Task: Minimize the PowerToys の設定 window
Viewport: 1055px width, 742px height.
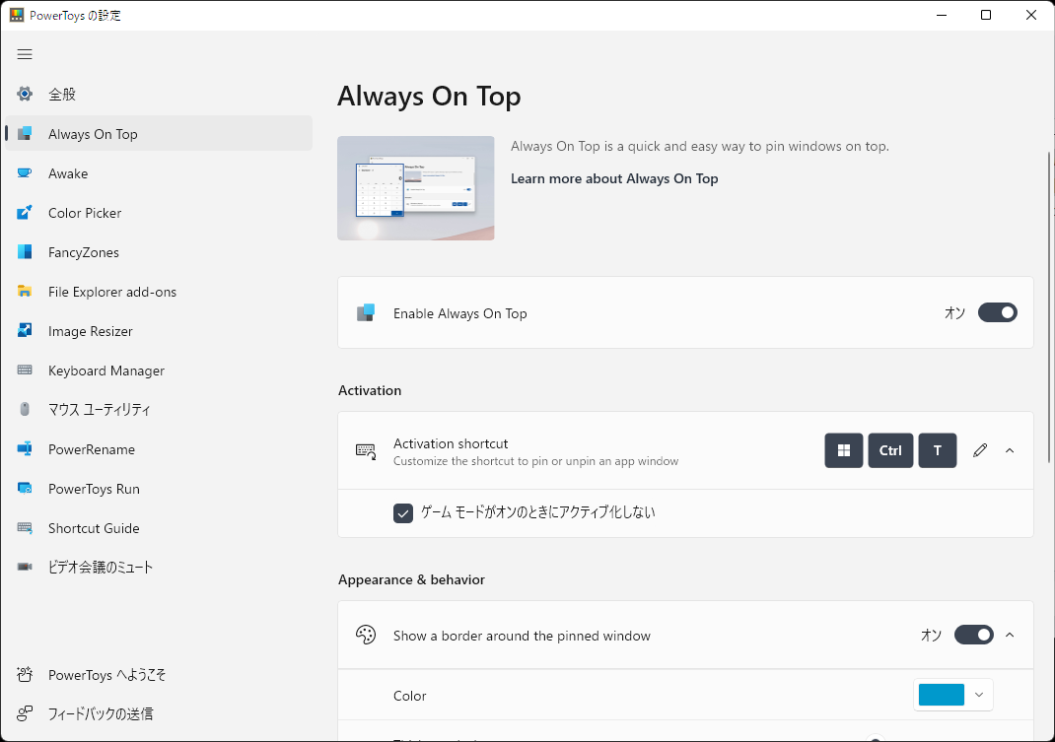Action: (x=942, y=15)
